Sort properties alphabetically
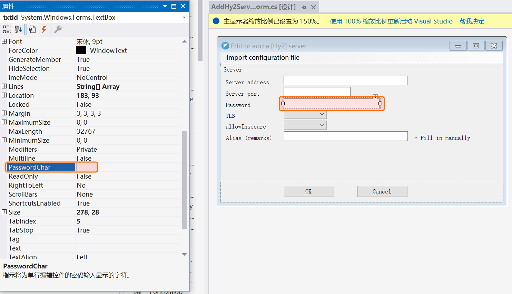Image resolution: width=512 pixels, height=294 pixels. click(x=19, y=29)
